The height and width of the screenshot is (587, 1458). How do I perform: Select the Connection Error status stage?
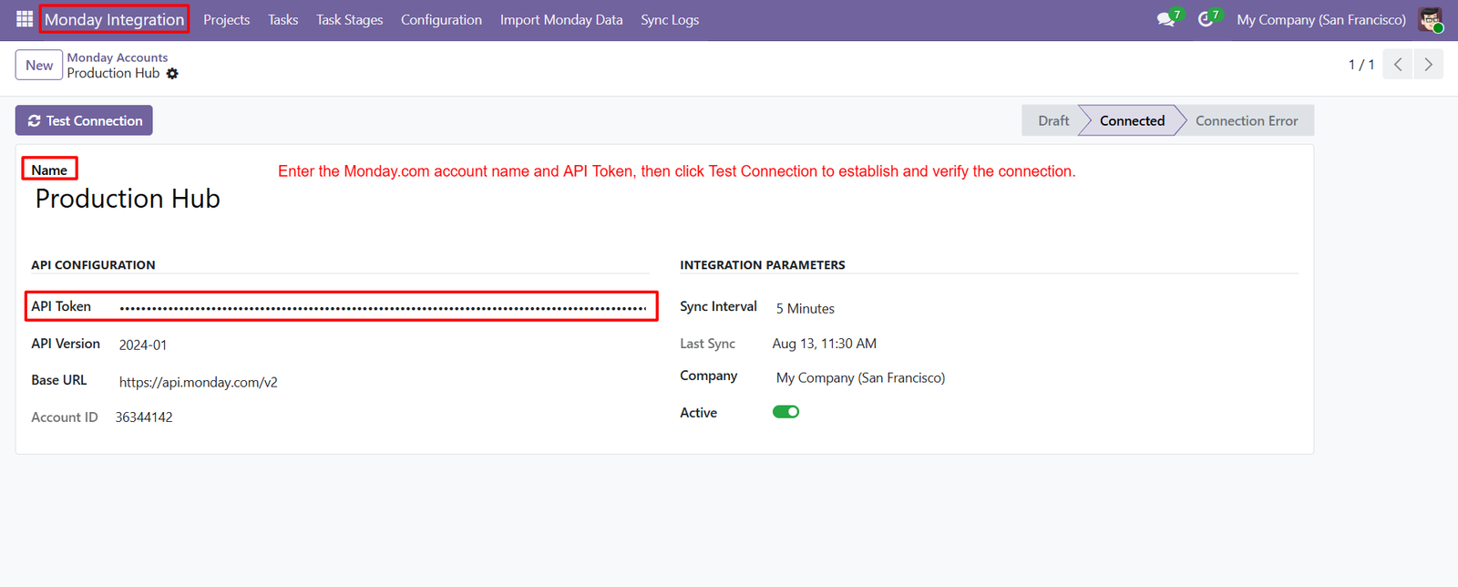1247,120
